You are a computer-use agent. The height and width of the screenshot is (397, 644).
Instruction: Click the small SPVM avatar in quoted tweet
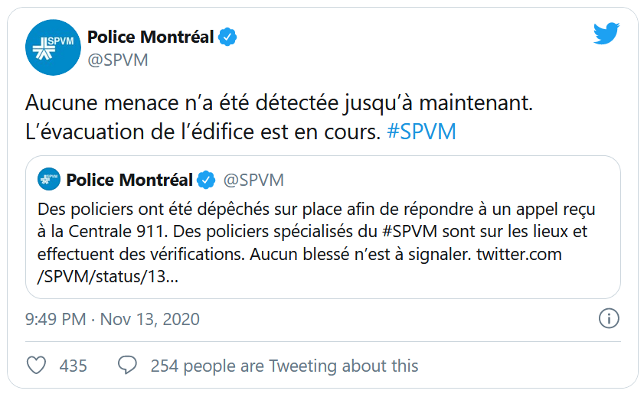click(49, 180)
